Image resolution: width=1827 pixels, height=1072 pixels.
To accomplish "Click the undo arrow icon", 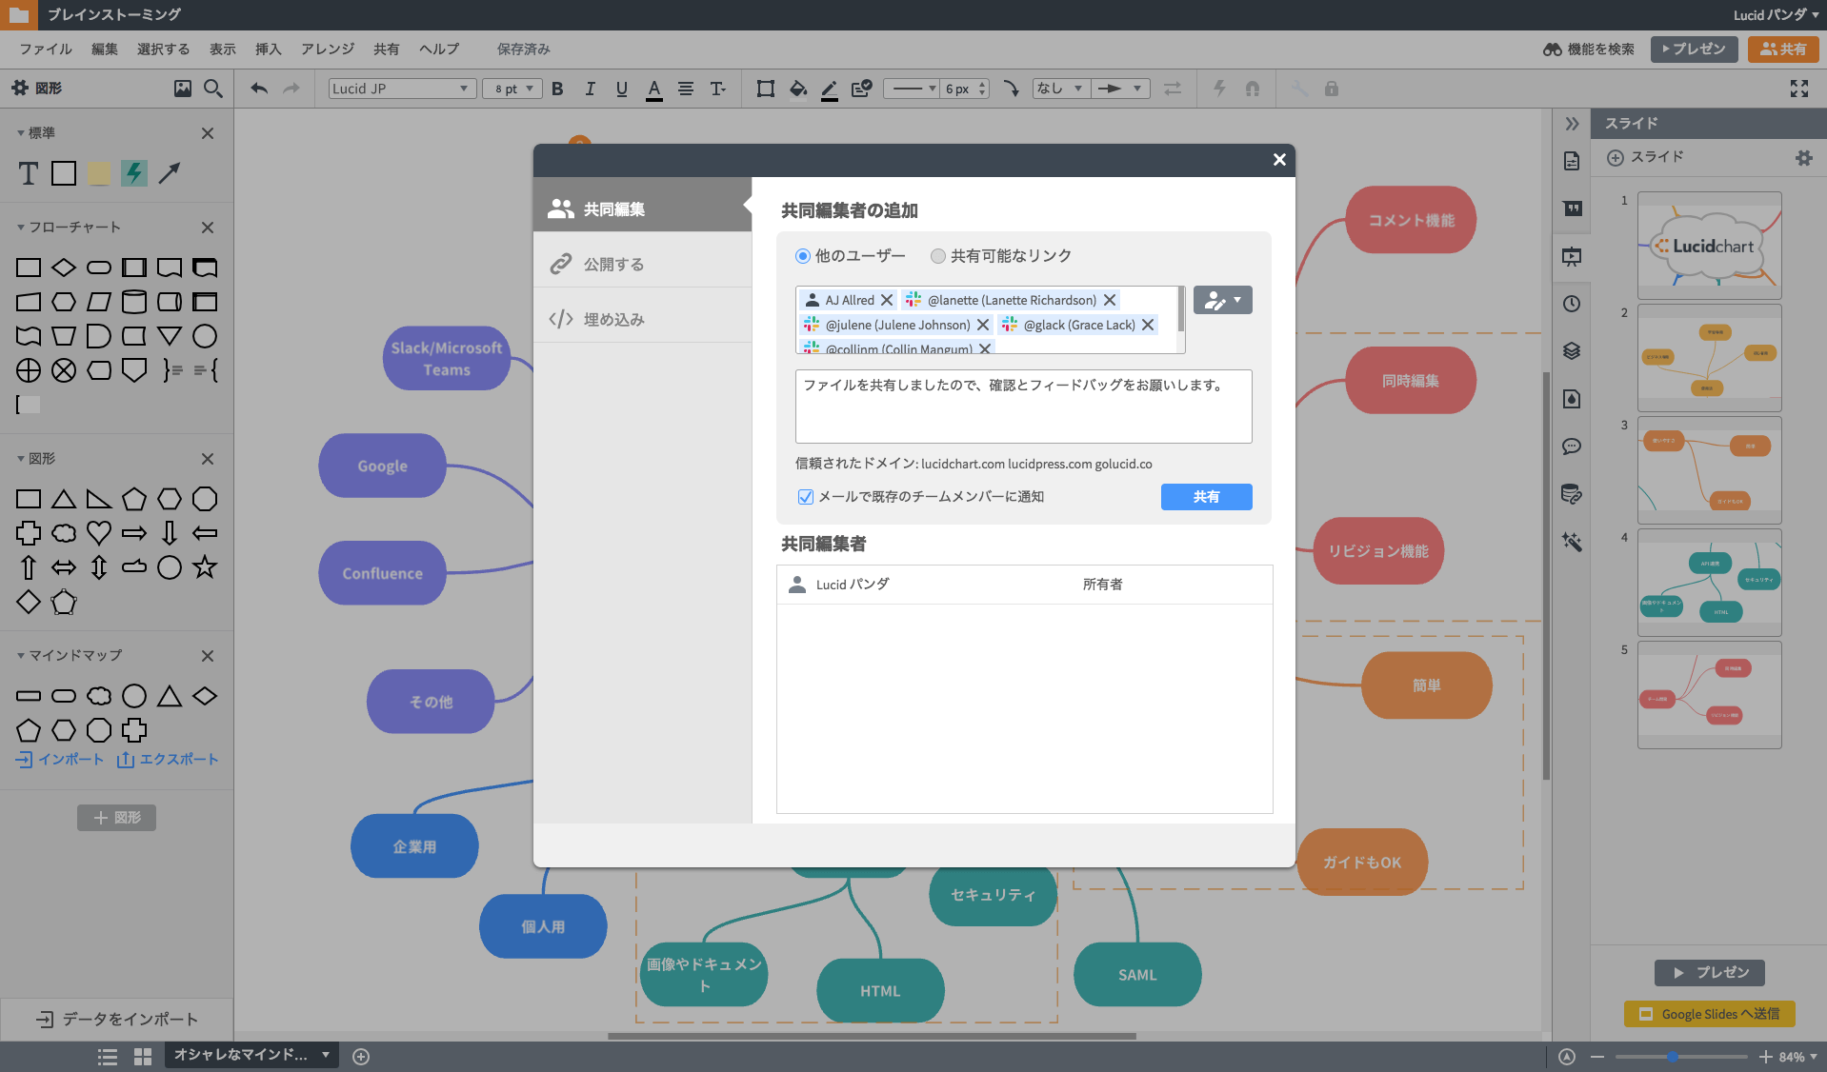I will pyautogui.click(x=258, y=89).
